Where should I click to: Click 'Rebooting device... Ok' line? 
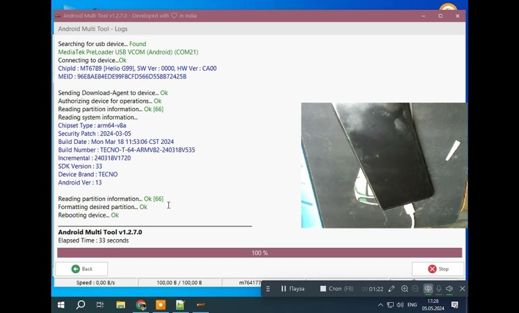point(88,215)
